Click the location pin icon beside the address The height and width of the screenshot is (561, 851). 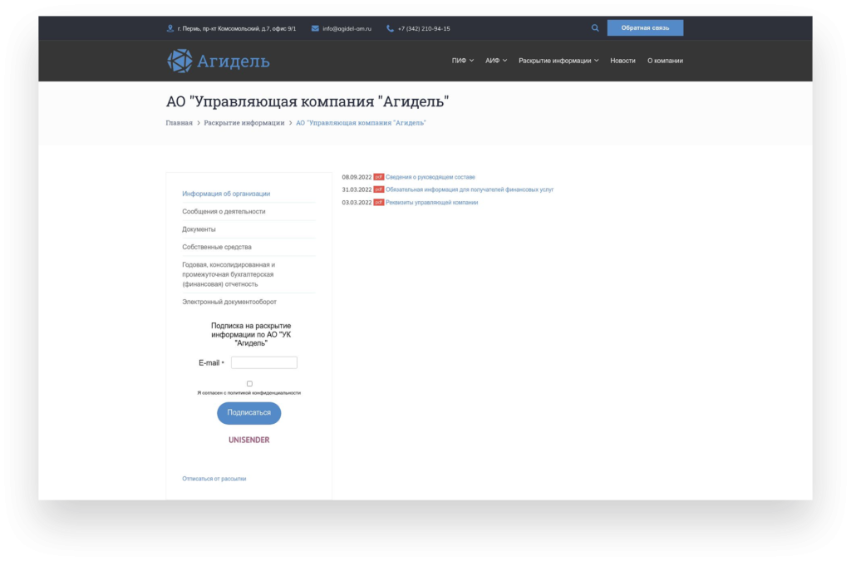(169, 27)
